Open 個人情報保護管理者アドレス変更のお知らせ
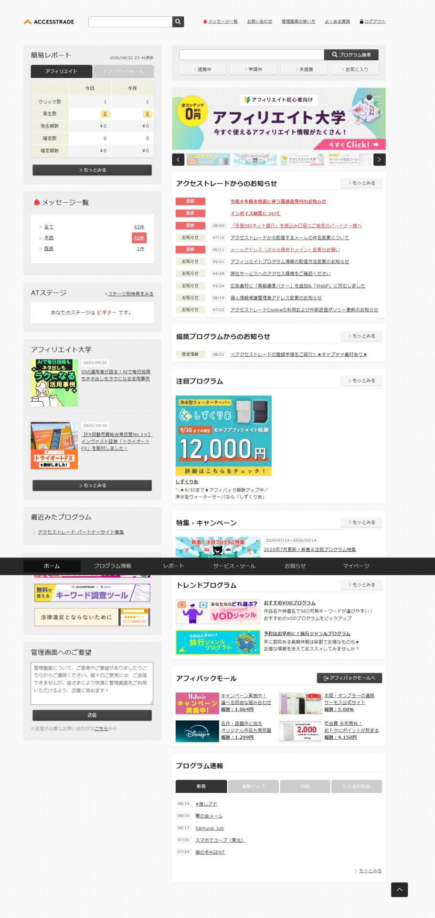 [x=276, y=297]
